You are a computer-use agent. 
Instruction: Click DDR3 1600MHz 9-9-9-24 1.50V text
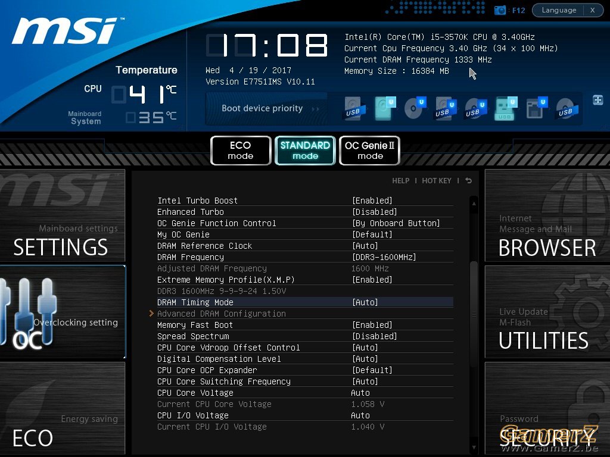tap(222, 291)
